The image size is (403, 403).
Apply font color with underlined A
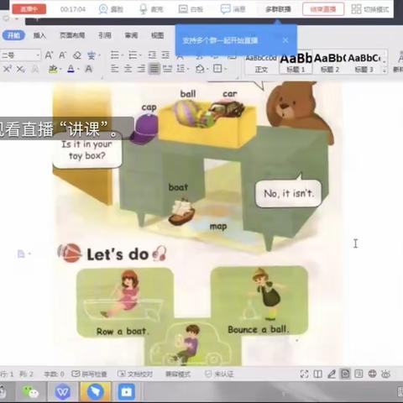71,69
